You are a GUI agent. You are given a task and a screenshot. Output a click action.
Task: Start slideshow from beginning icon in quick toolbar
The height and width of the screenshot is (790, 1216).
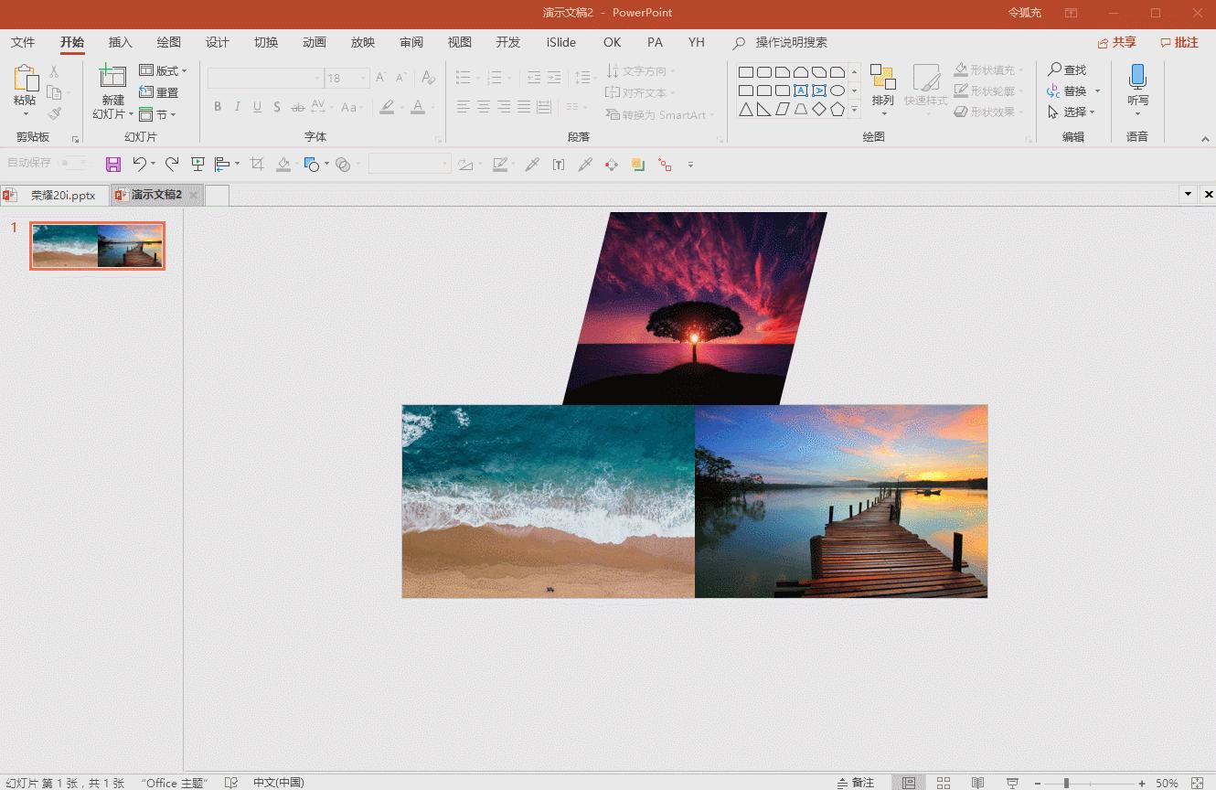pyautogui.click(x=197, y=164)
